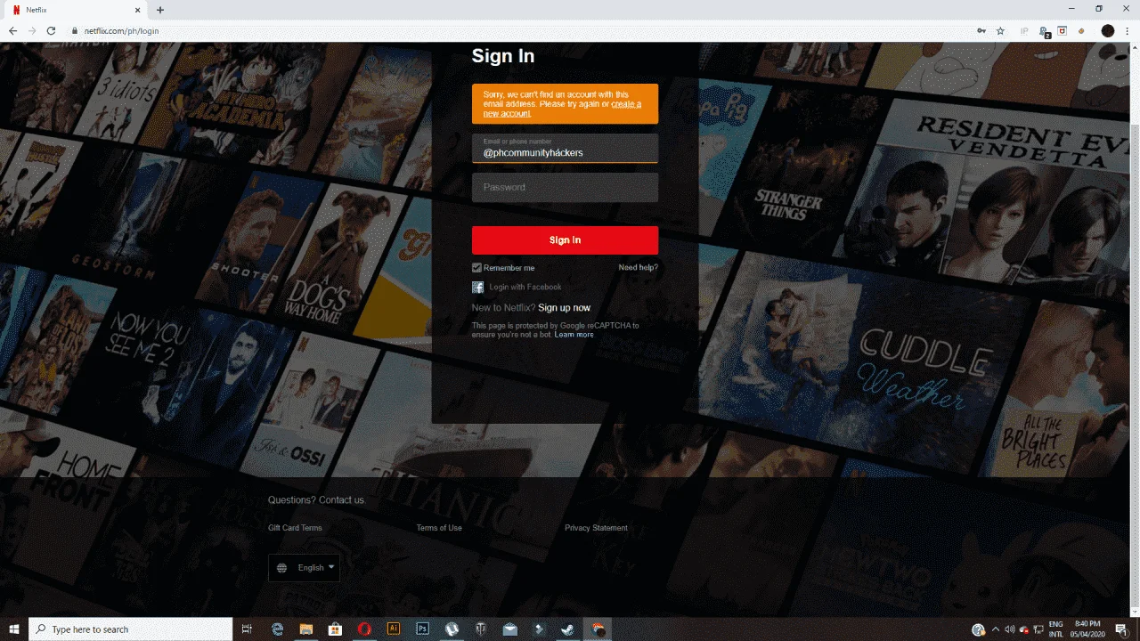
Task: Click the Email or phone number field
Action: [565, 148]
